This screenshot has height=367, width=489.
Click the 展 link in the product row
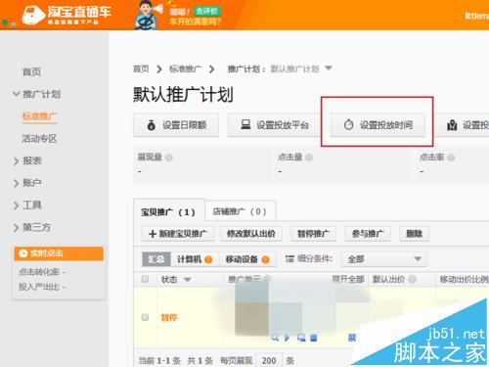pyautogui.click(x=352, y=338)
